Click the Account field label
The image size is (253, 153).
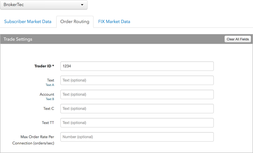click(x=47, y=94)
